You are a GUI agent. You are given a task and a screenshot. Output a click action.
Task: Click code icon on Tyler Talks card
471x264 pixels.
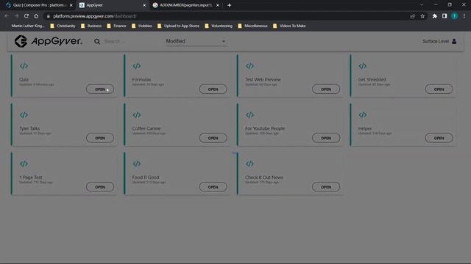(x=24, y=115)
